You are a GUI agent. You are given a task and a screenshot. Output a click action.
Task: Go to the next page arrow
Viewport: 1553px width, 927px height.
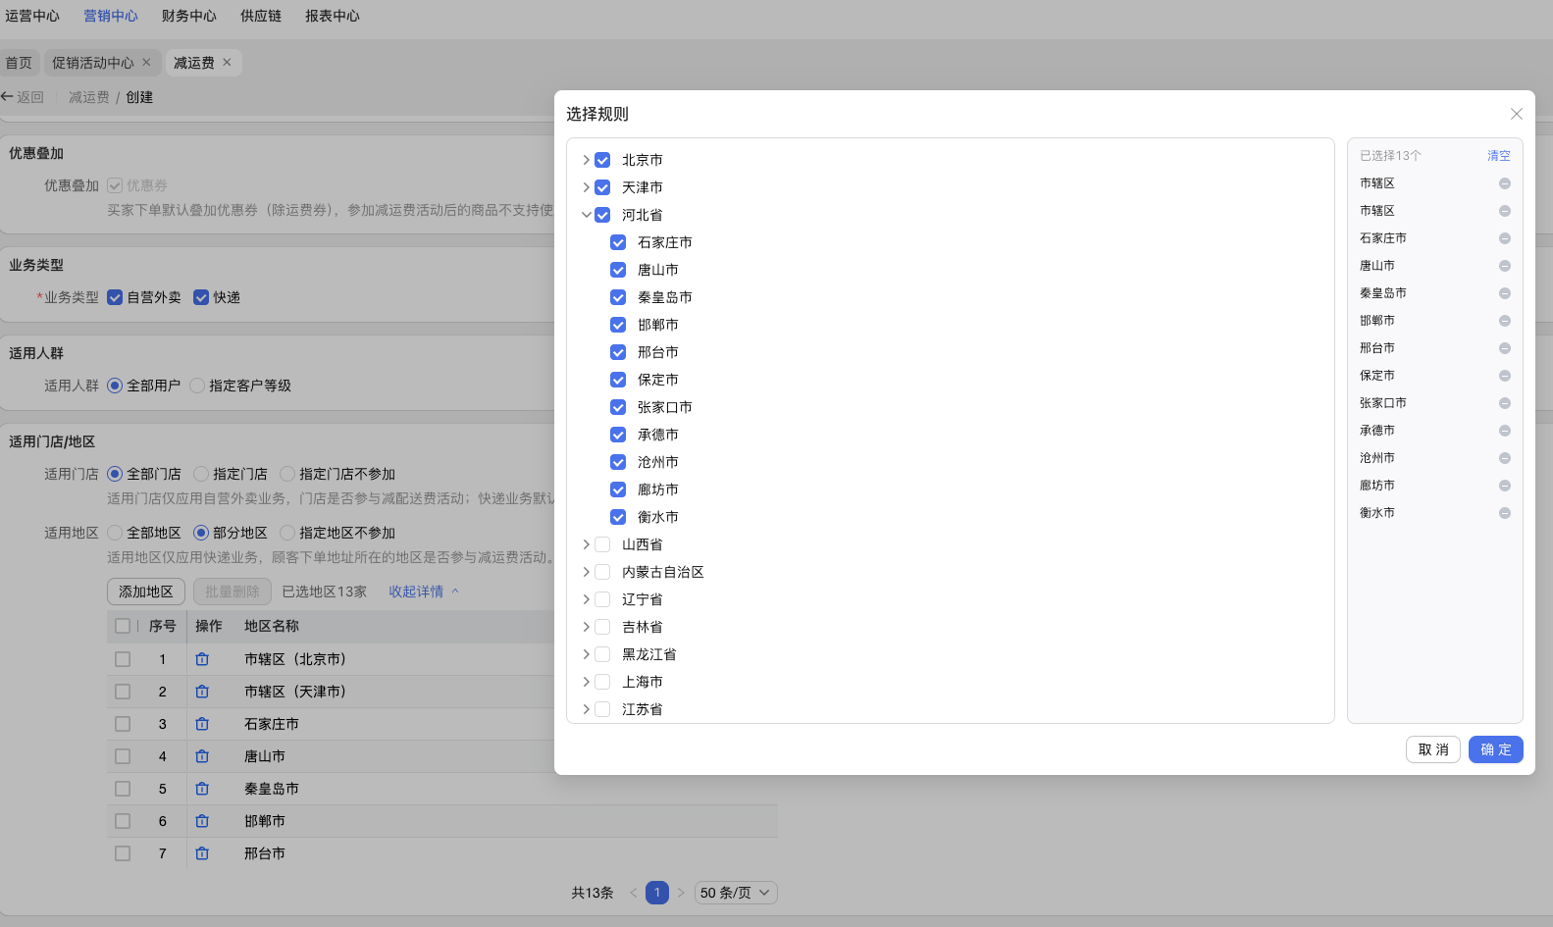pos(681,893)
